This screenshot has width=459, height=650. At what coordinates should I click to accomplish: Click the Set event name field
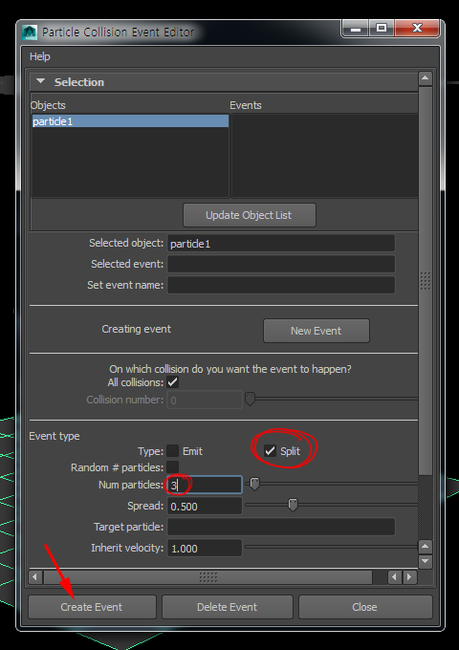coord(281,285)
